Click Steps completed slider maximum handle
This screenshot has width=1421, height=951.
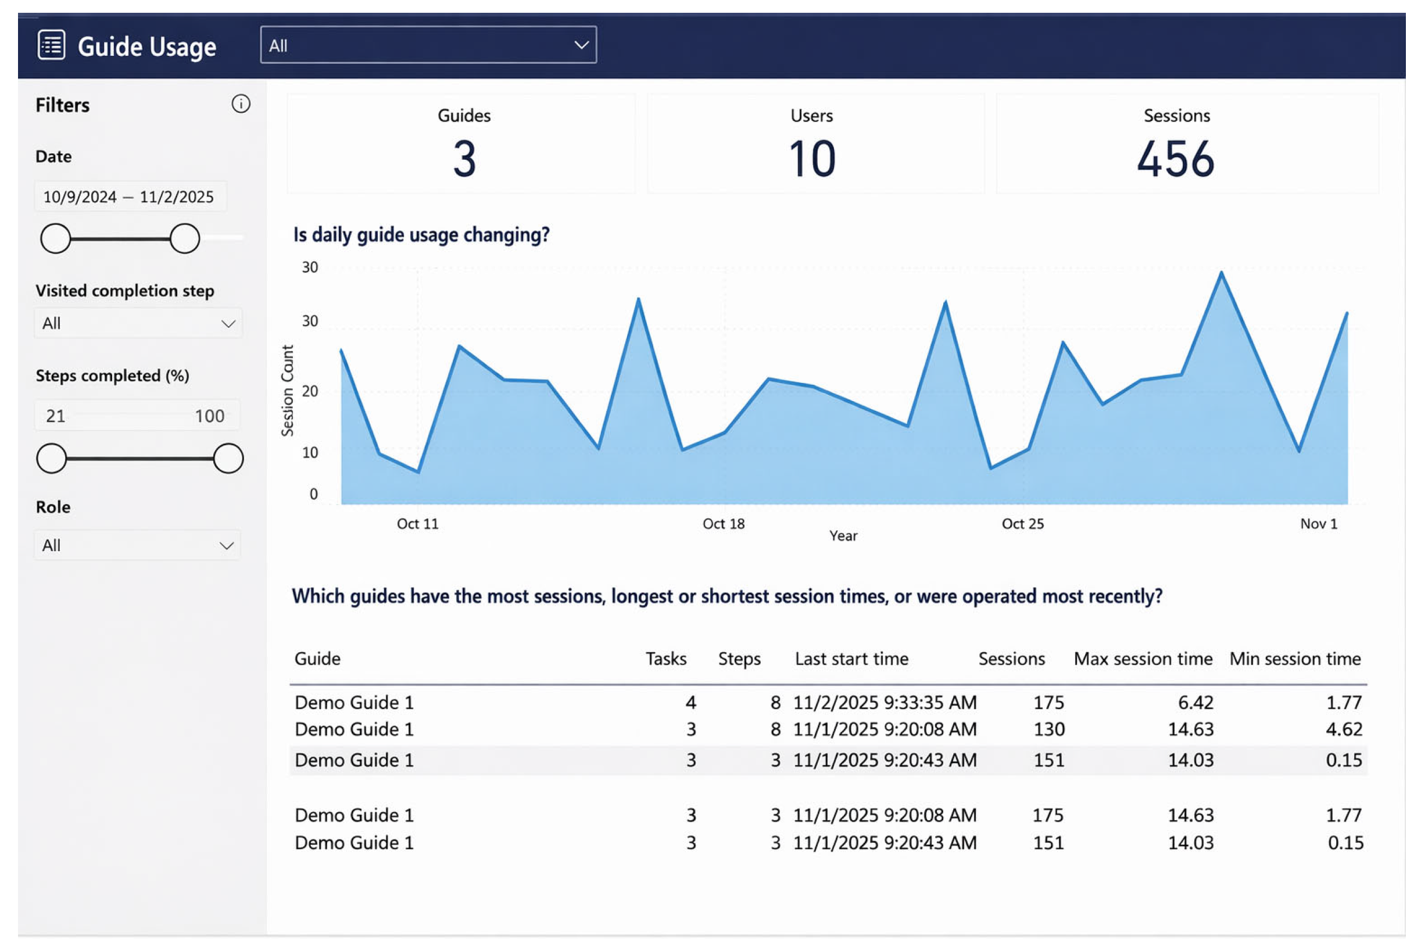tap(228, 459)
